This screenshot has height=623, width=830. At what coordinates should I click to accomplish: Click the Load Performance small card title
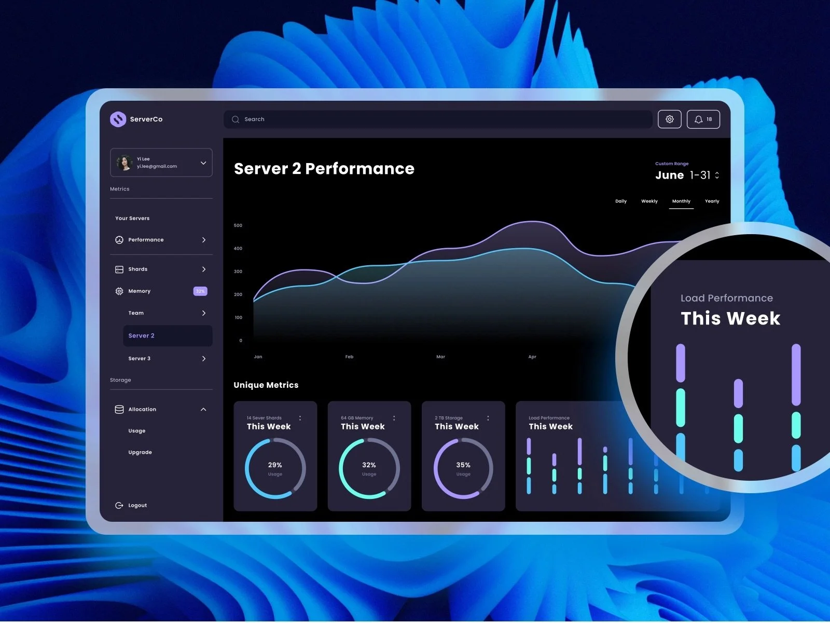[549, 418]
